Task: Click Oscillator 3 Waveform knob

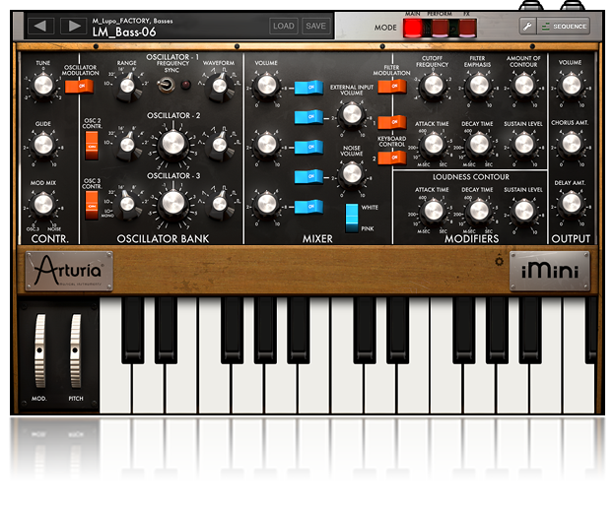Action: [x=220, y=204]
